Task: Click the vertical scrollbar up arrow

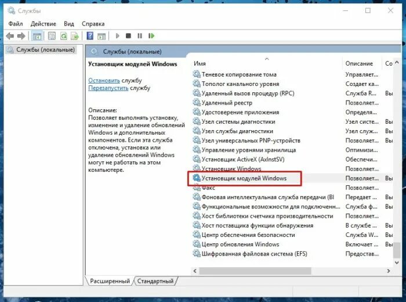Action: [397, 63]
